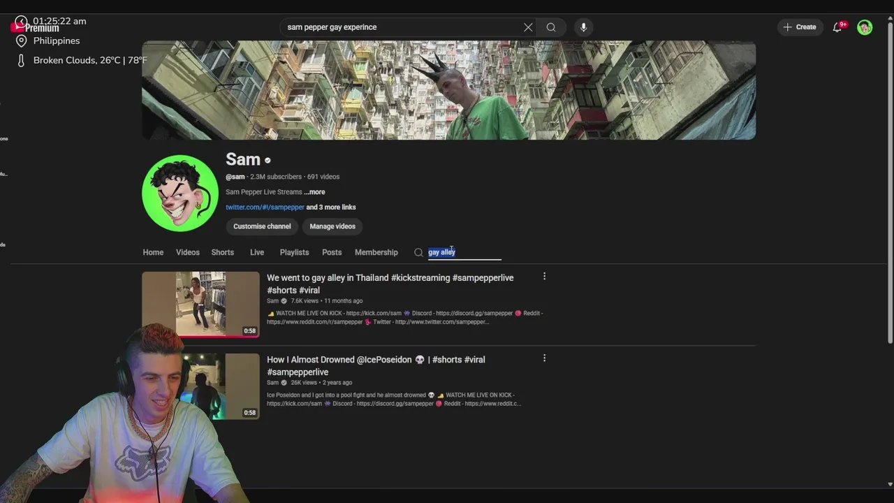Click the verified badge next to Sam
This screenshot has width=894, height=503.
click(x=268, y=160)
